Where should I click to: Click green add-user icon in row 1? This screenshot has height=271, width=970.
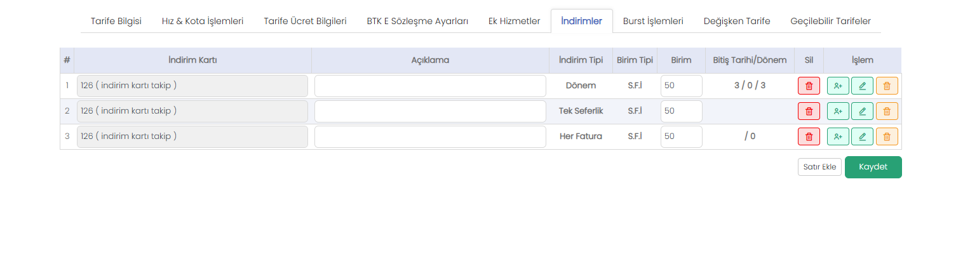838,86
